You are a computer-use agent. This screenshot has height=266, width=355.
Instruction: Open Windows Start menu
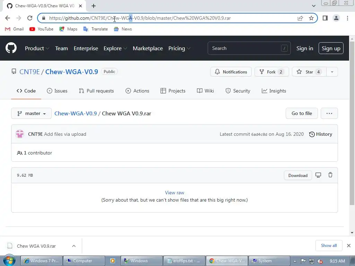[x=9, y=260]
